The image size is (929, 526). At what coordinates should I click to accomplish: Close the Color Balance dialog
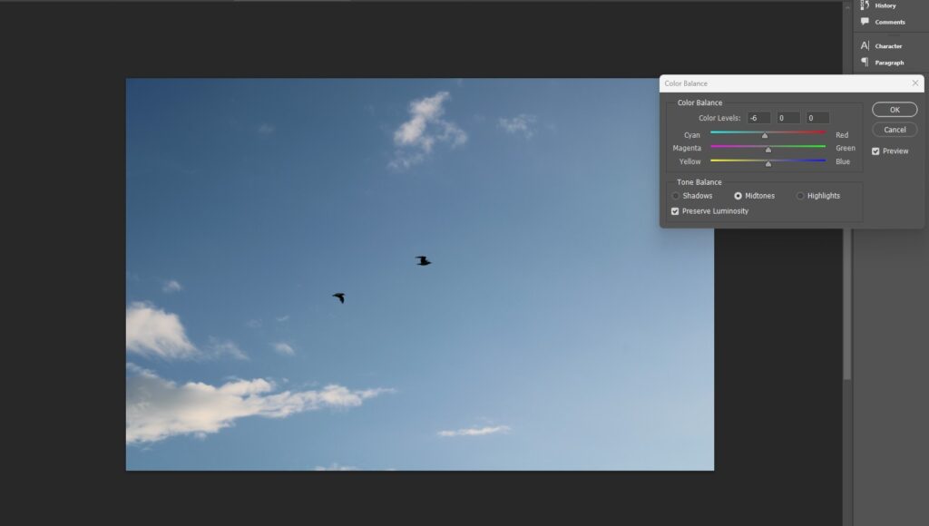pos(915,83)
